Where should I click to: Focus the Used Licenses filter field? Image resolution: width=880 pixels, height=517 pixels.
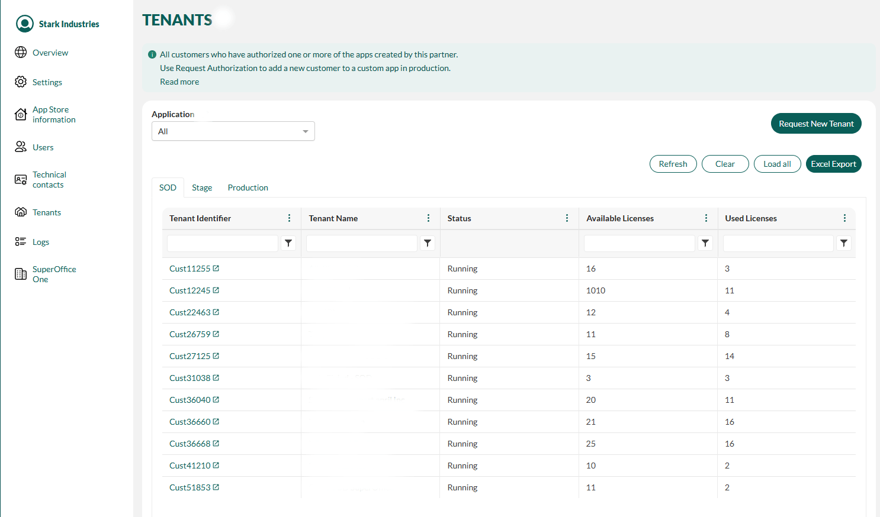coord(778,243)
